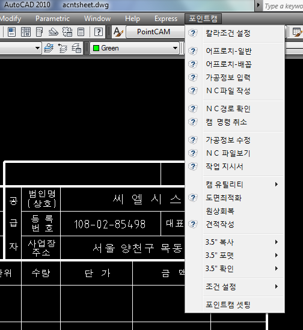Image resolution: width=303 pixels, height=330 pixels.
Task: Open the layer list dropdown arrow
Action: 37,48
